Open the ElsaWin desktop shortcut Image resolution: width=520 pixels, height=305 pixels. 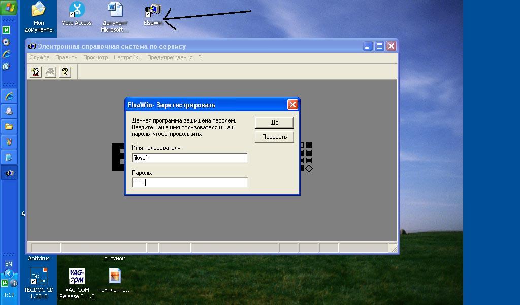(153, 11)
